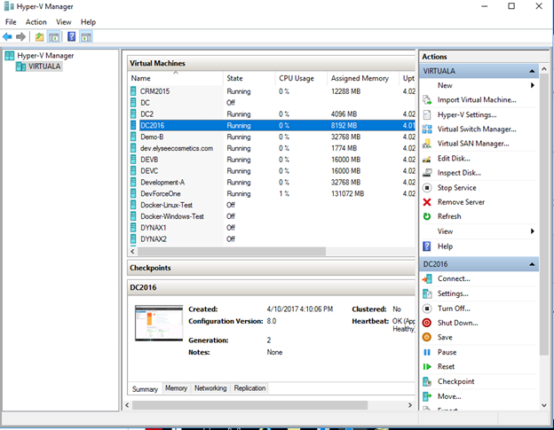Click the Actions pane scroll down arrow
The height and width of the screenshot is (430, 554).
click(544, 406)
